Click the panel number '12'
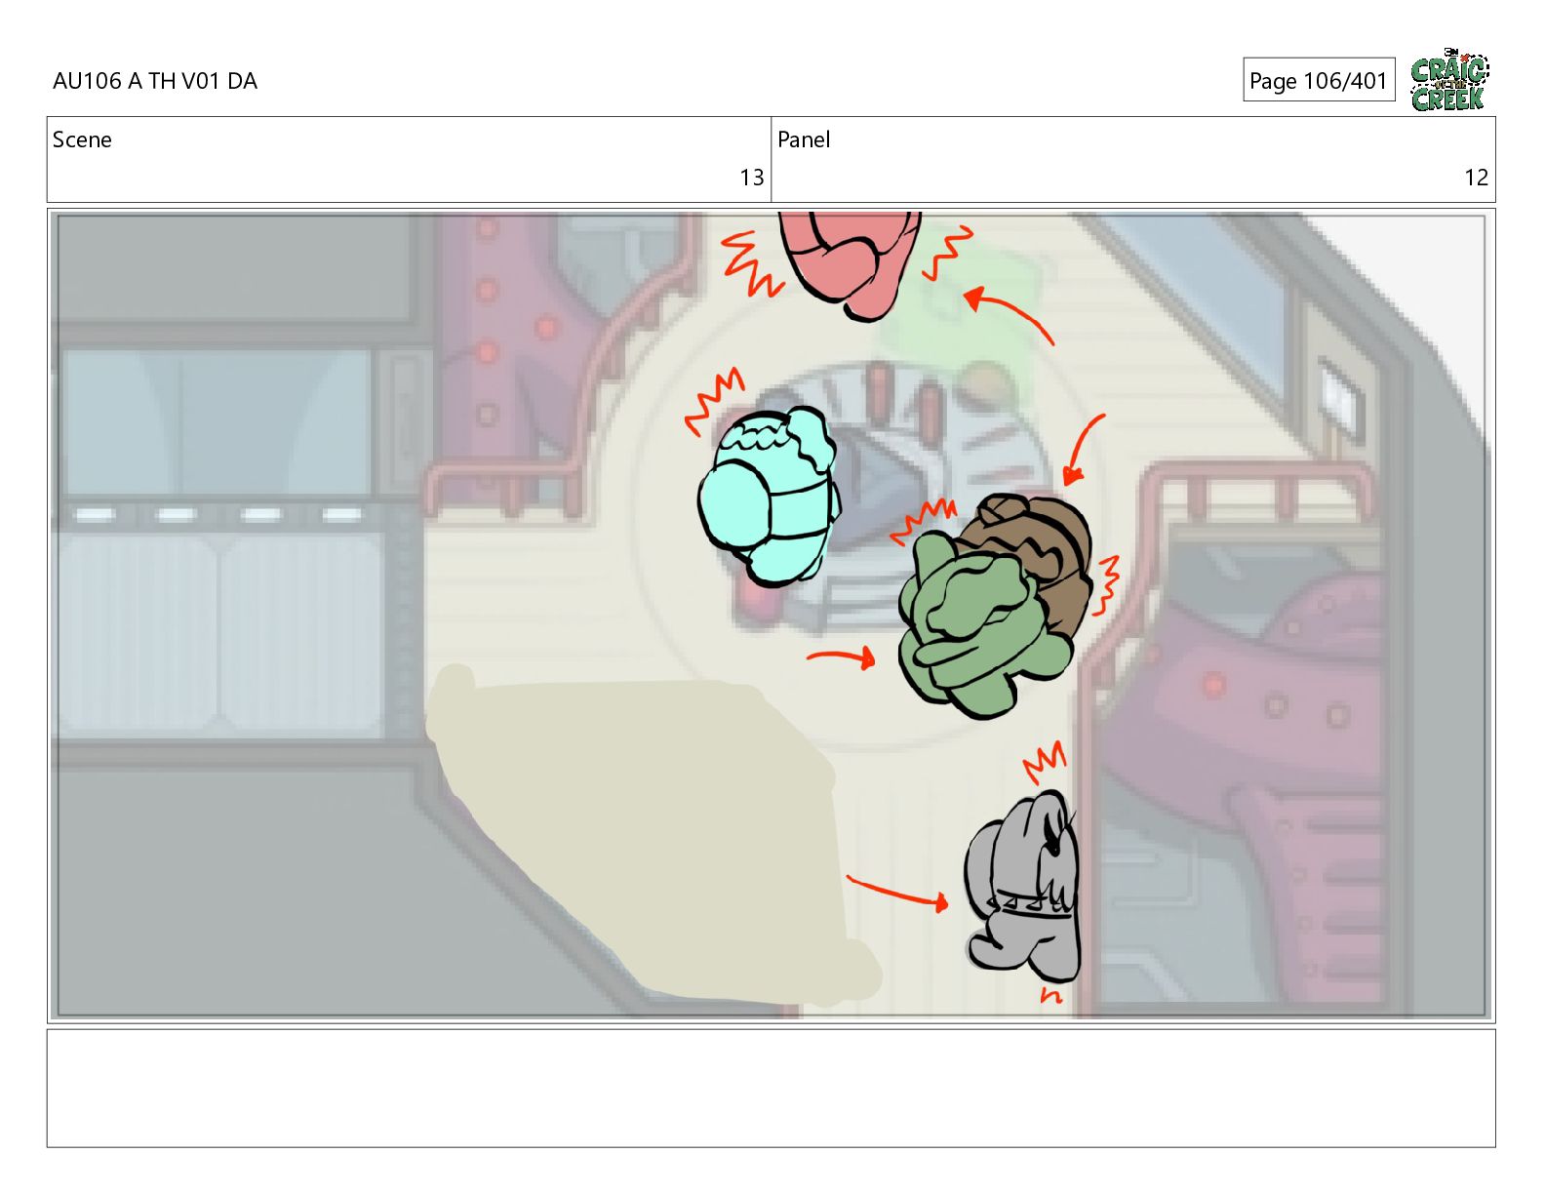 click(1476, 178)
